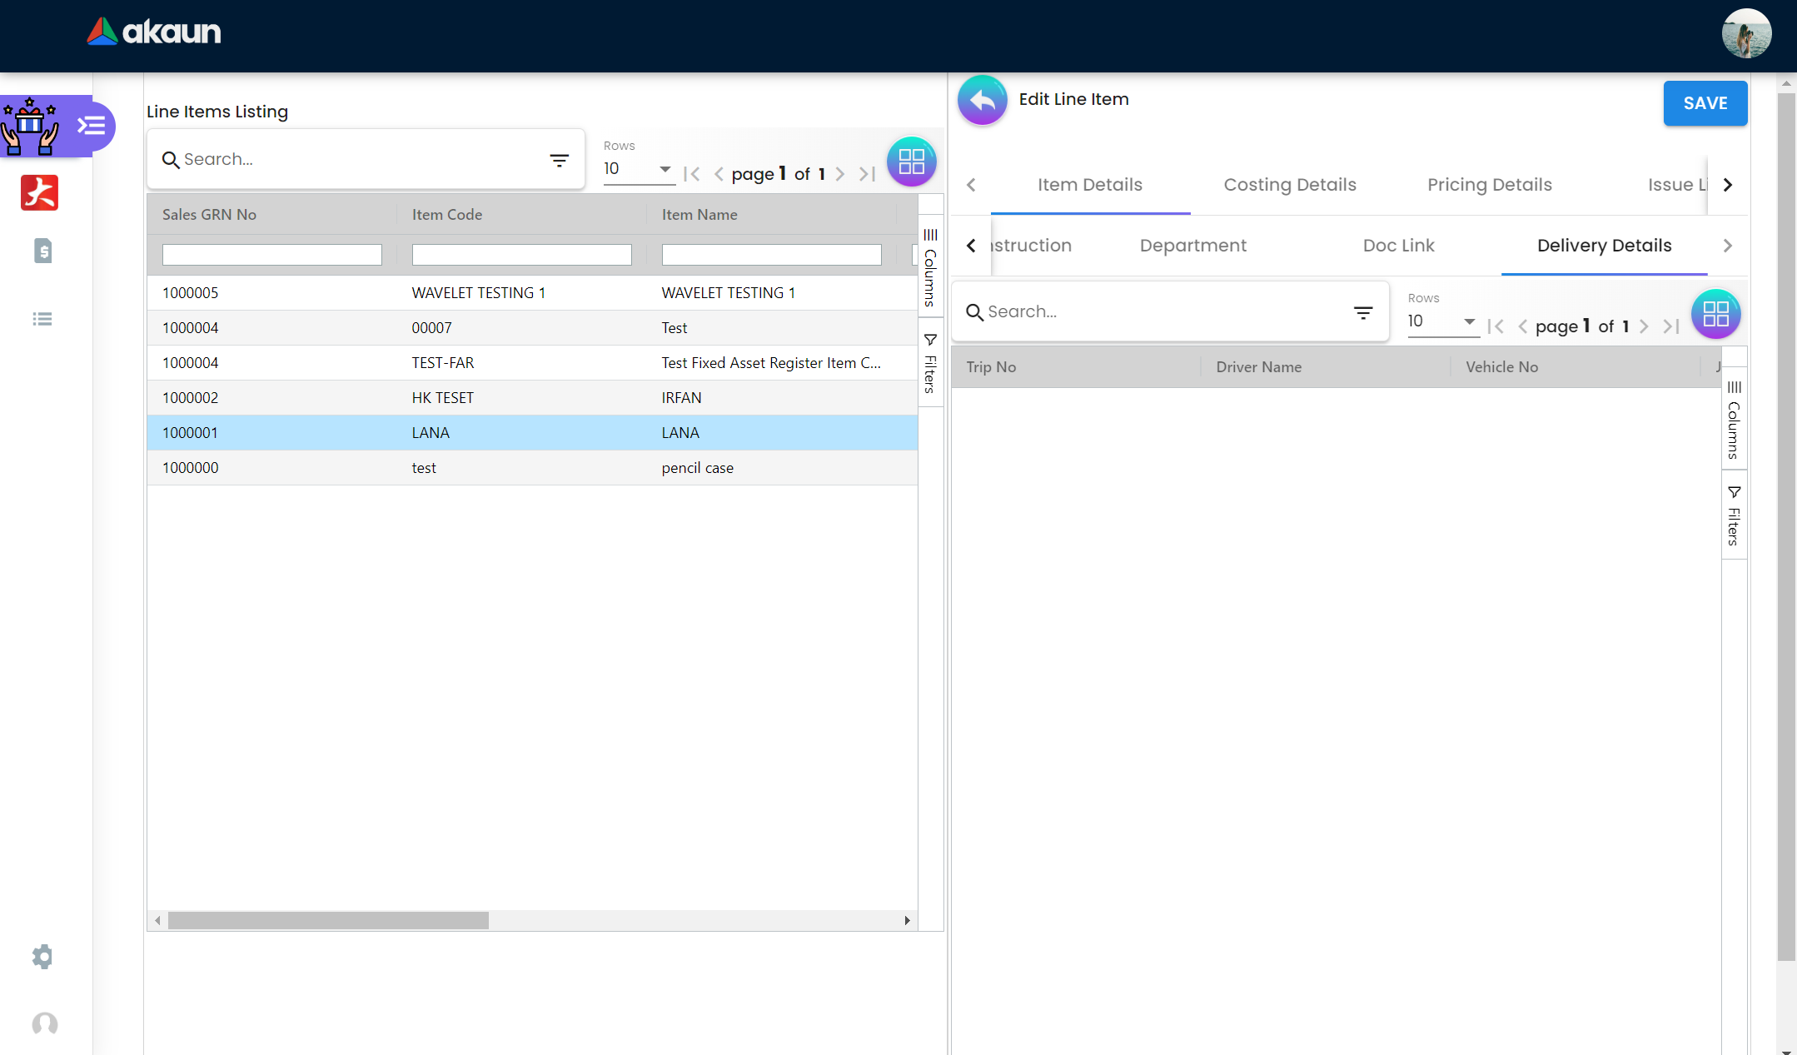1797x1055 pixels.
Task: Toggle the Filters panel on listing grid
Action: tap(930, 363)
